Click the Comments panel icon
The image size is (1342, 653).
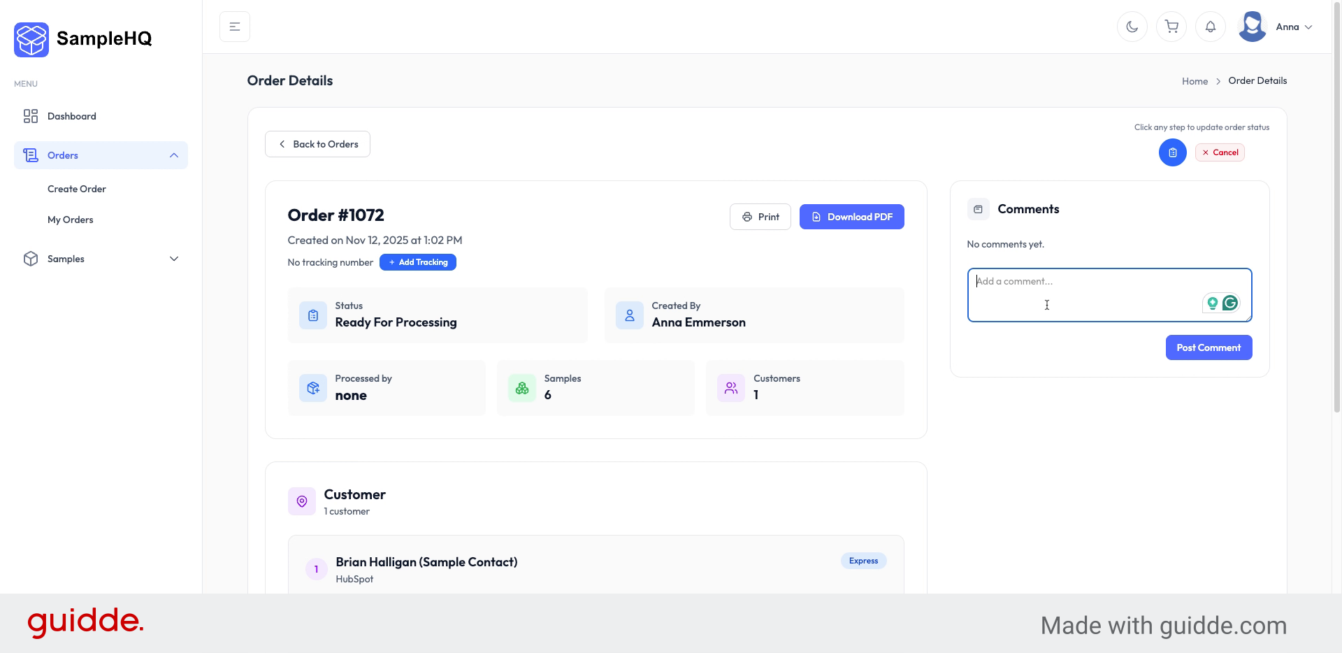(x=979, y=209)
